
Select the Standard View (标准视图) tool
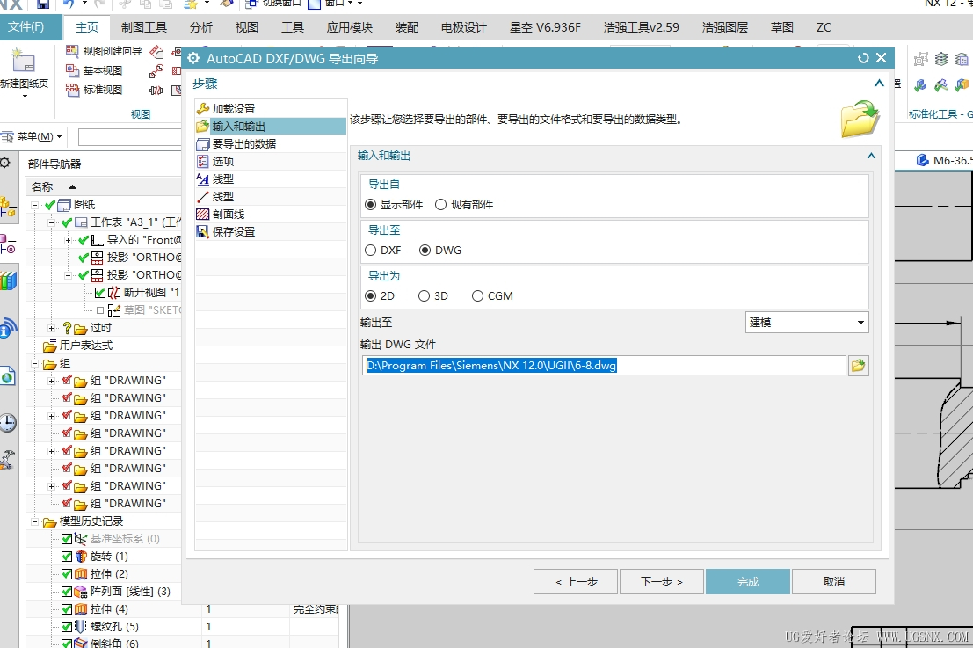point(94,90)
